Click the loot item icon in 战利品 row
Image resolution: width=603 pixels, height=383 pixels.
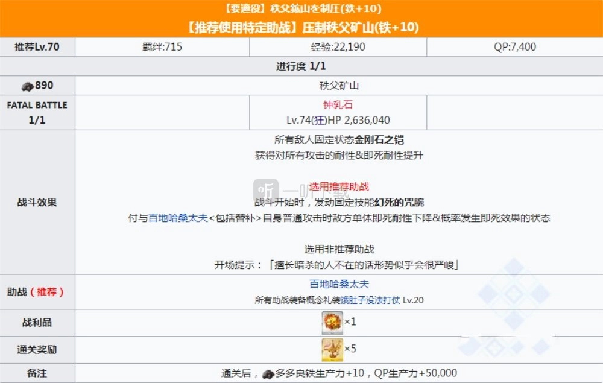point(332,322)
